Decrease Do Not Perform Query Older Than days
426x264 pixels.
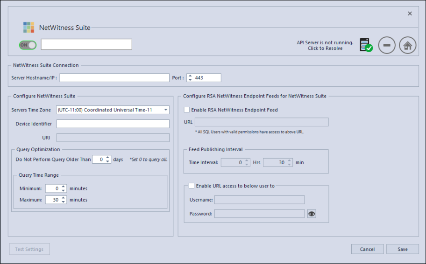point(108,161)
